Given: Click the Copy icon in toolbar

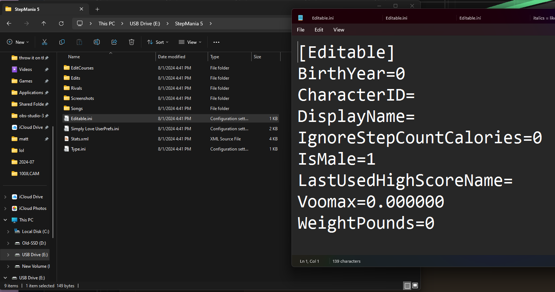Looking at the screenshot, I should (x=62, y=42).
